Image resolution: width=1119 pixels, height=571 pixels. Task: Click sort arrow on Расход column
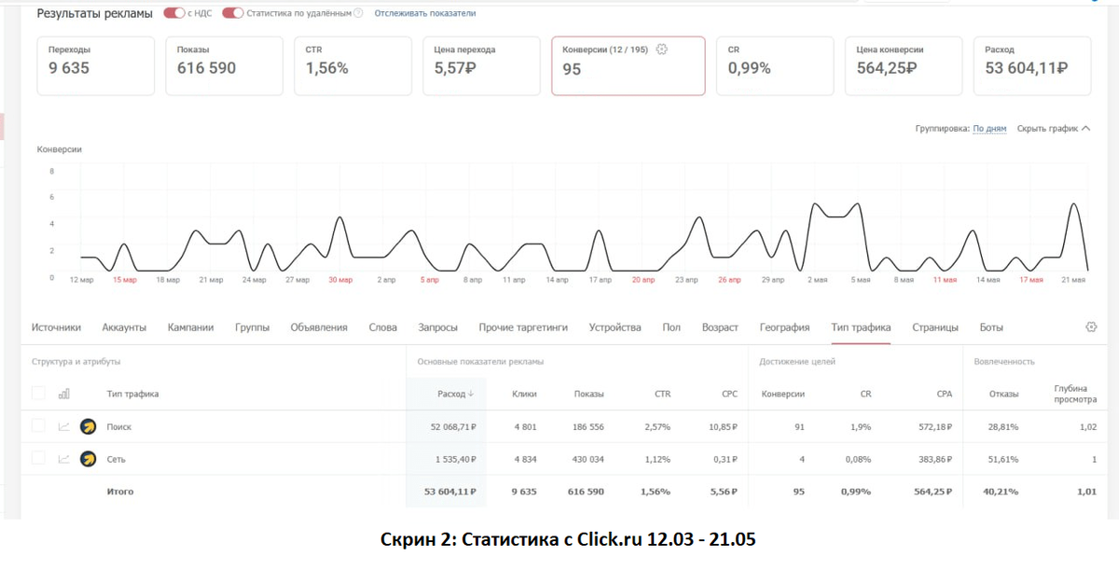471,394
